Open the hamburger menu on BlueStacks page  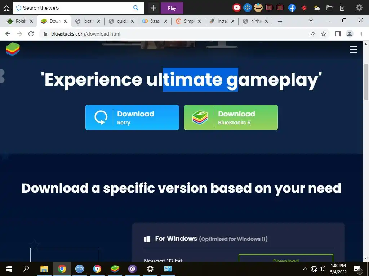coord(354,50)
